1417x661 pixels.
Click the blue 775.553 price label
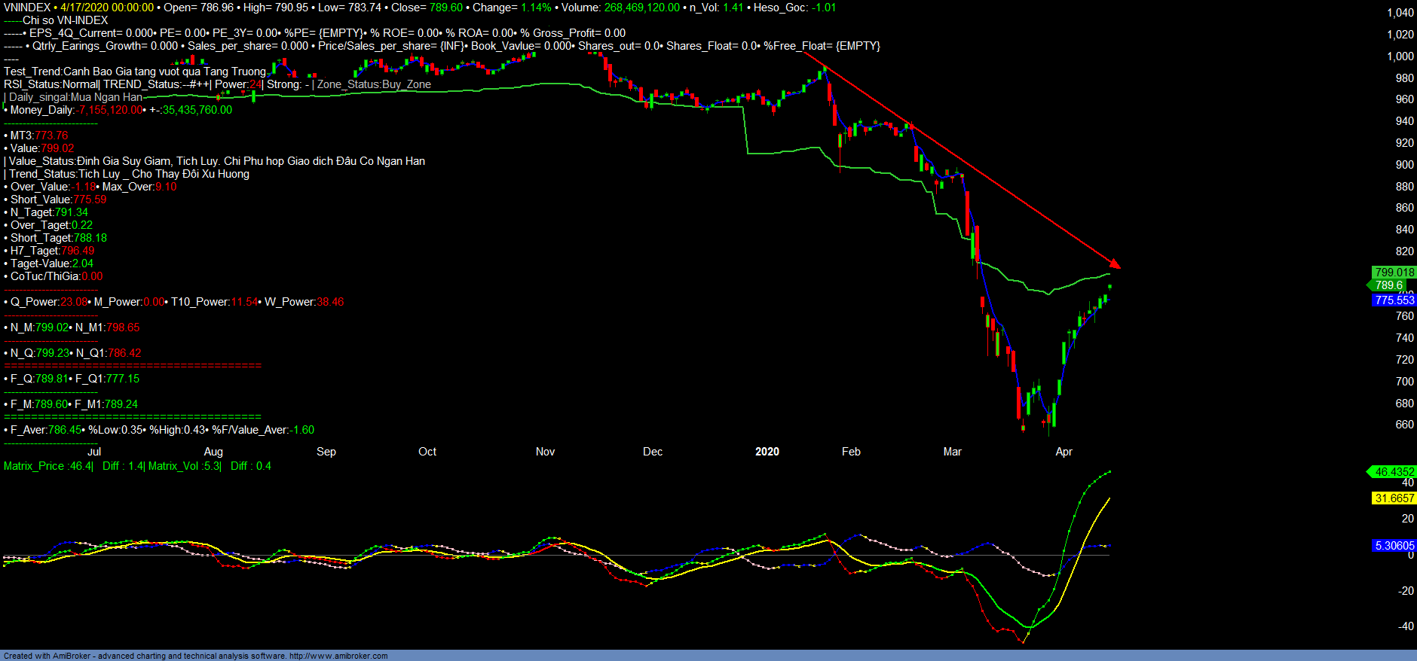pyautogui.click(x=1394, y=300)
